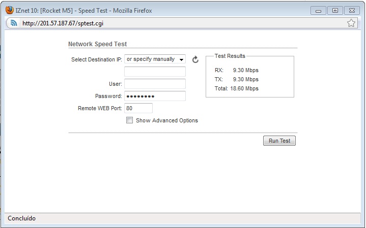
Task: Focus the manual destination IP text box
Action: pyautogui.click(x=155, y=72)
